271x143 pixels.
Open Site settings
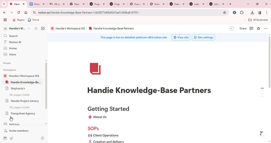click(203, 37)
